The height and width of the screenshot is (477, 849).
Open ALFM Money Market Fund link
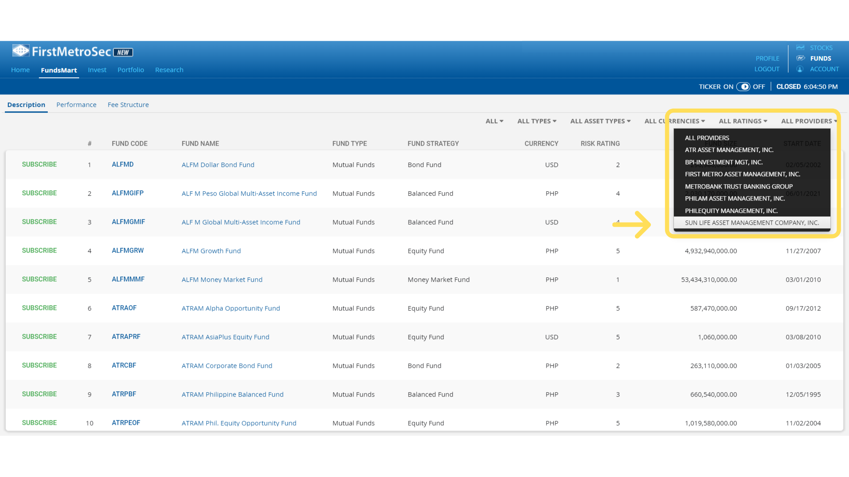tap(222, 280)
